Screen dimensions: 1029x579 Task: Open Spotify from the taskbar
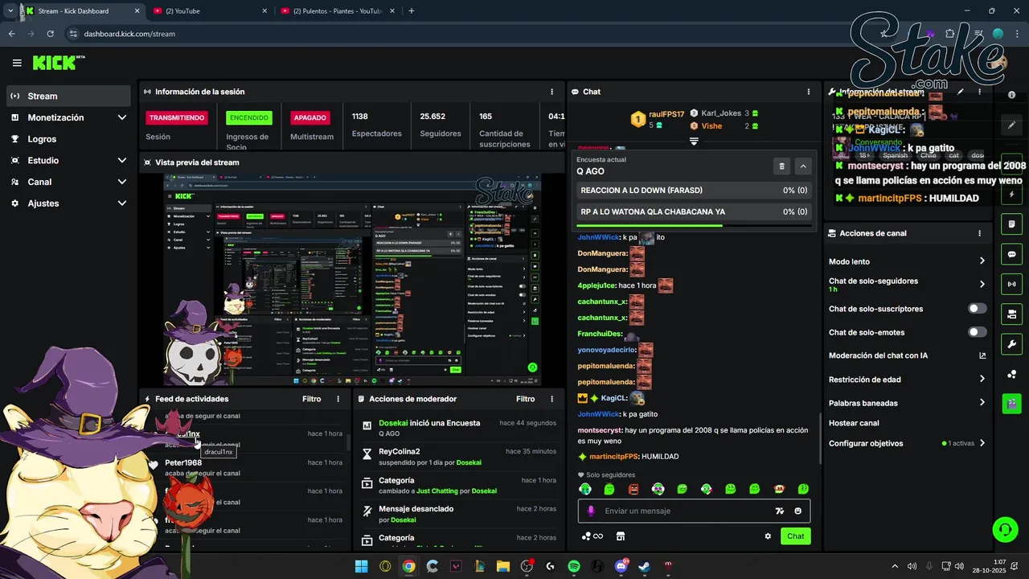(574, 566)
